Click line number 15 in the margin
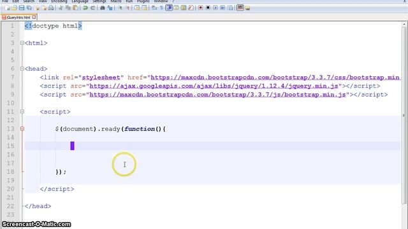This screenshot has height=229, width=408. pos(10,146)
